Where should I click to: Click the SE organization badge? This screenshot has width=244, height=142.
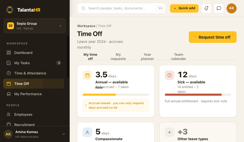click(11, 26)
